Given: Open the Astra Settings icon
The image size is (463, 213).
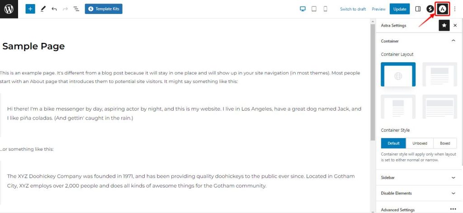Looking at the screenshot, I should 442,9.
